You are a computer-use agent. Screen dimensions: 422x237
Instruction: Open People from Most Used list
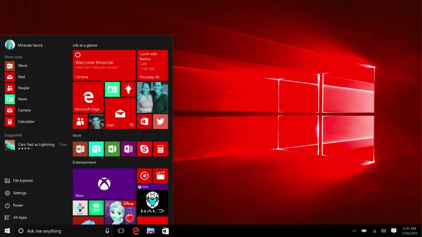tap(36, 88)
